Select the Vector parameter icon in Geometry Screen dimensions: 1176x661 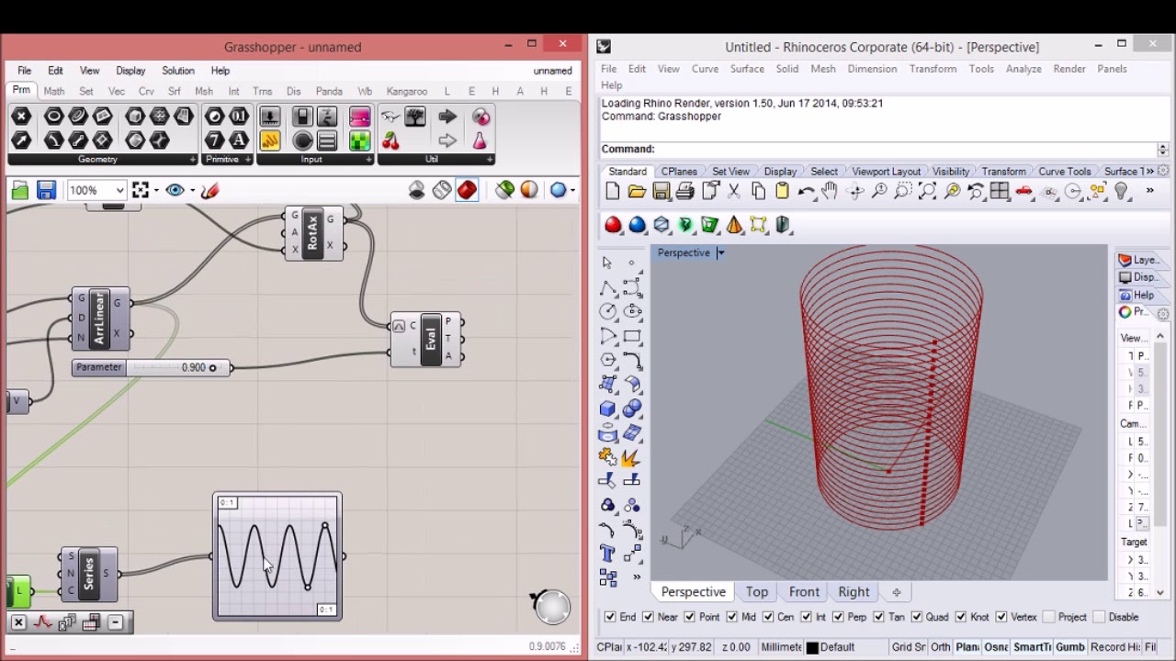21,140
